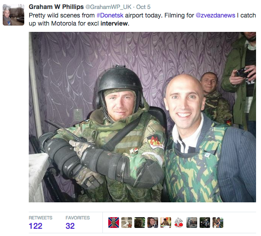
Task: Open the #Donetsk hashtag link
Action: tap(110, 15)
